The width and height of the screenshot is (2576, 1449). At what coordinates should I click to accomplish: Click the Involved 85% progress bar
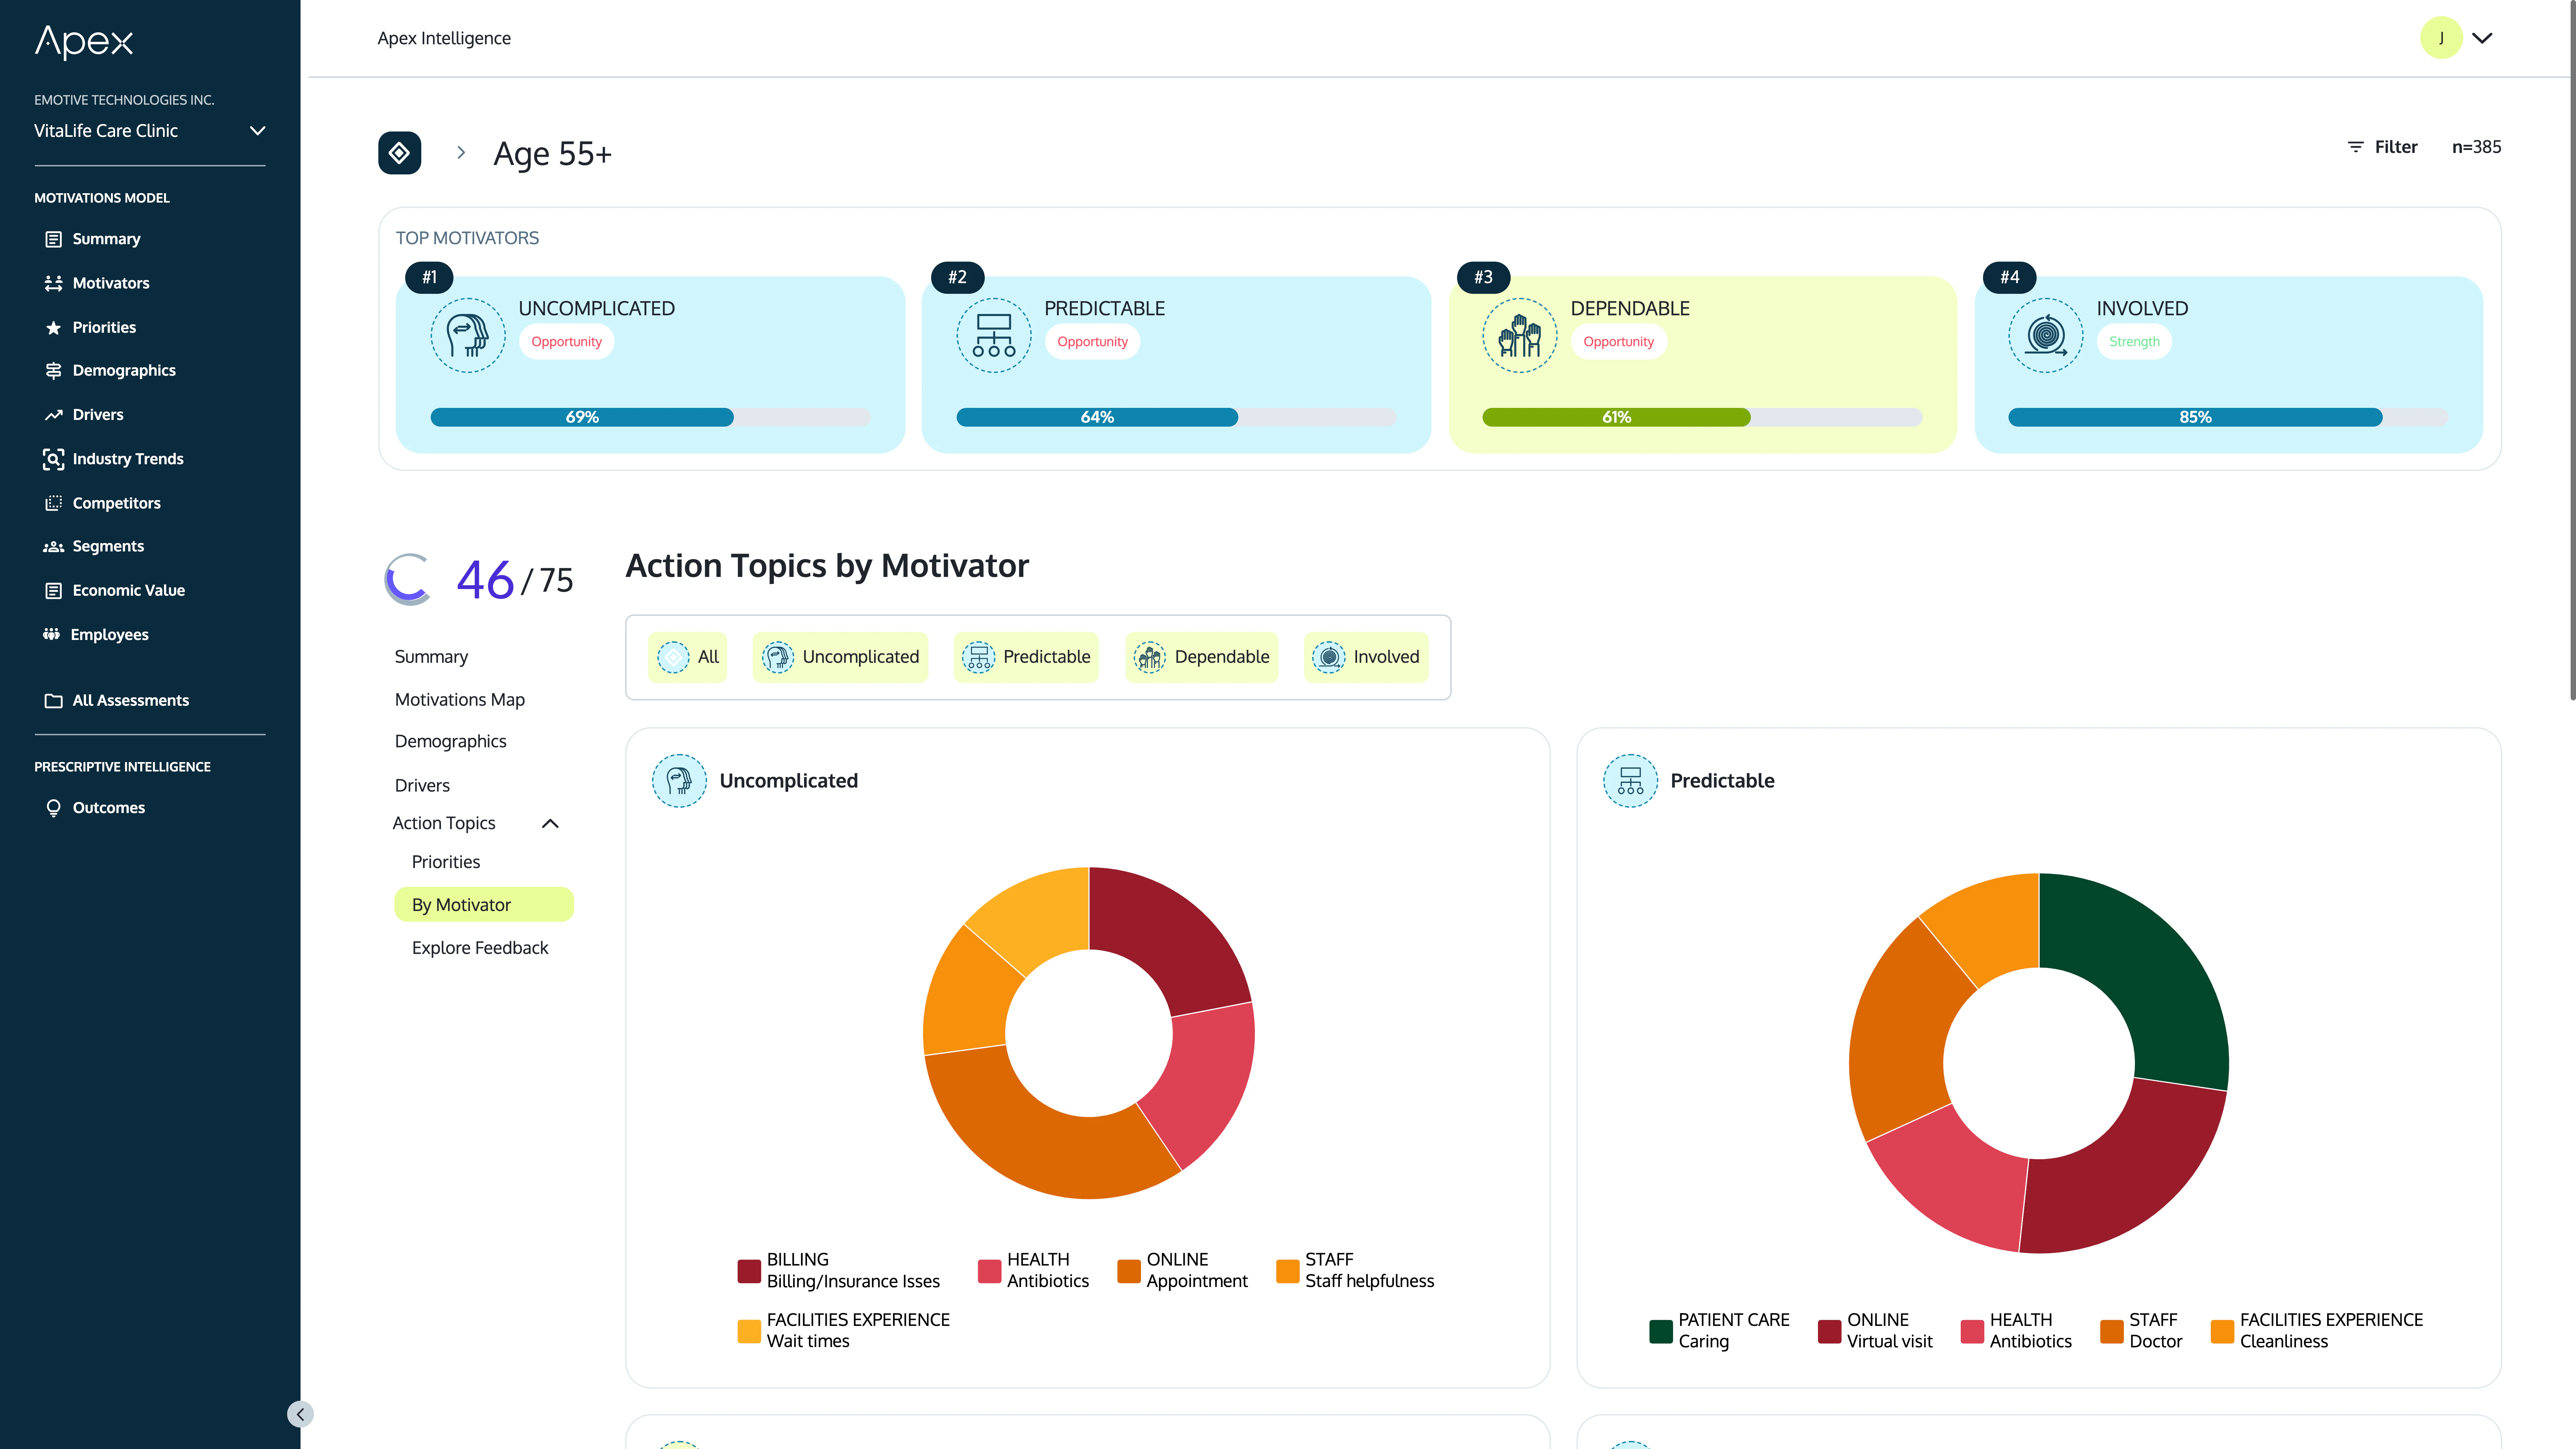point(2228,417)
